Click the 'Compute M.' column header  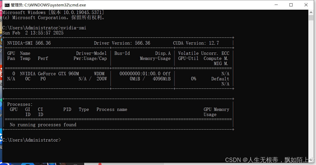pos(216,58)
